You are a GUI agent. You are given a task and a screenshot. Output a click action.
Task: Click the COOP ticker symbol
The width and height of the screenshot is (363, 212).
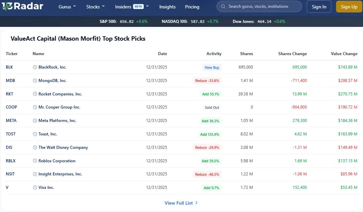[11, 107]
